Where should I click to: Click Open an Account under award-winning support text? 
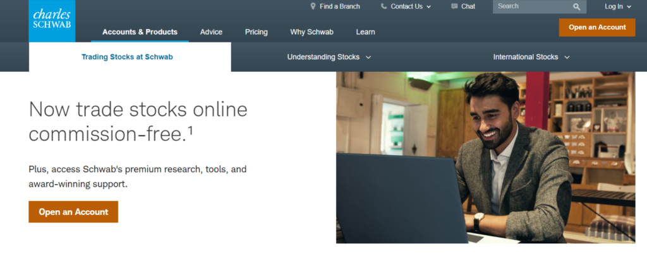[x=73, y=212]
